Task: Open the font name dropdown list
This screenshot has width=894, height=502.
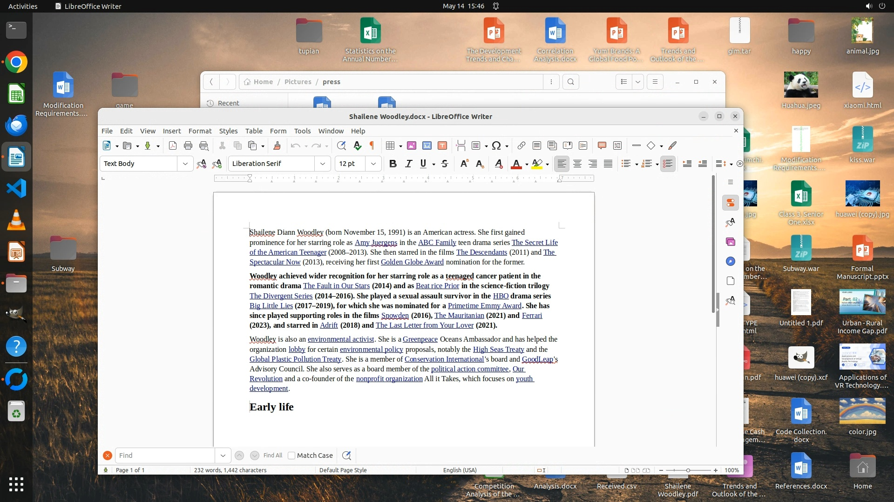Action: coord(322,164)
